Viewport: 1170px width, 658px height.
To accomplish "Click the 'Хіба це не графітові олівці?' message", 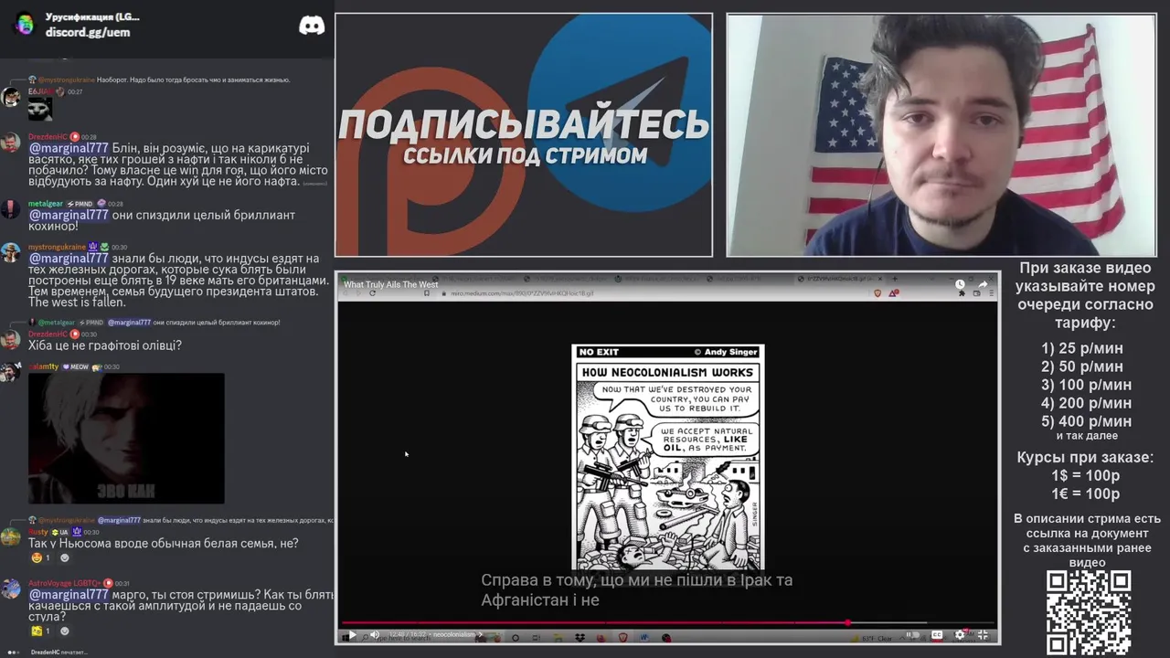I will tap(105, 345).
